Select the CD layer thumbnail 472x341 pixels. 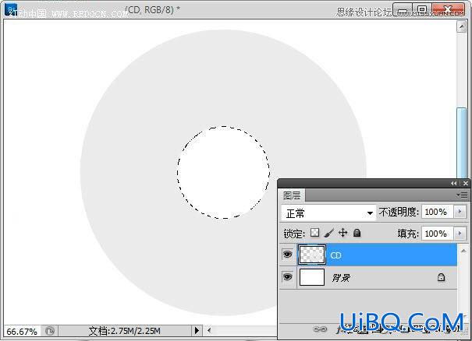(312, 255)
